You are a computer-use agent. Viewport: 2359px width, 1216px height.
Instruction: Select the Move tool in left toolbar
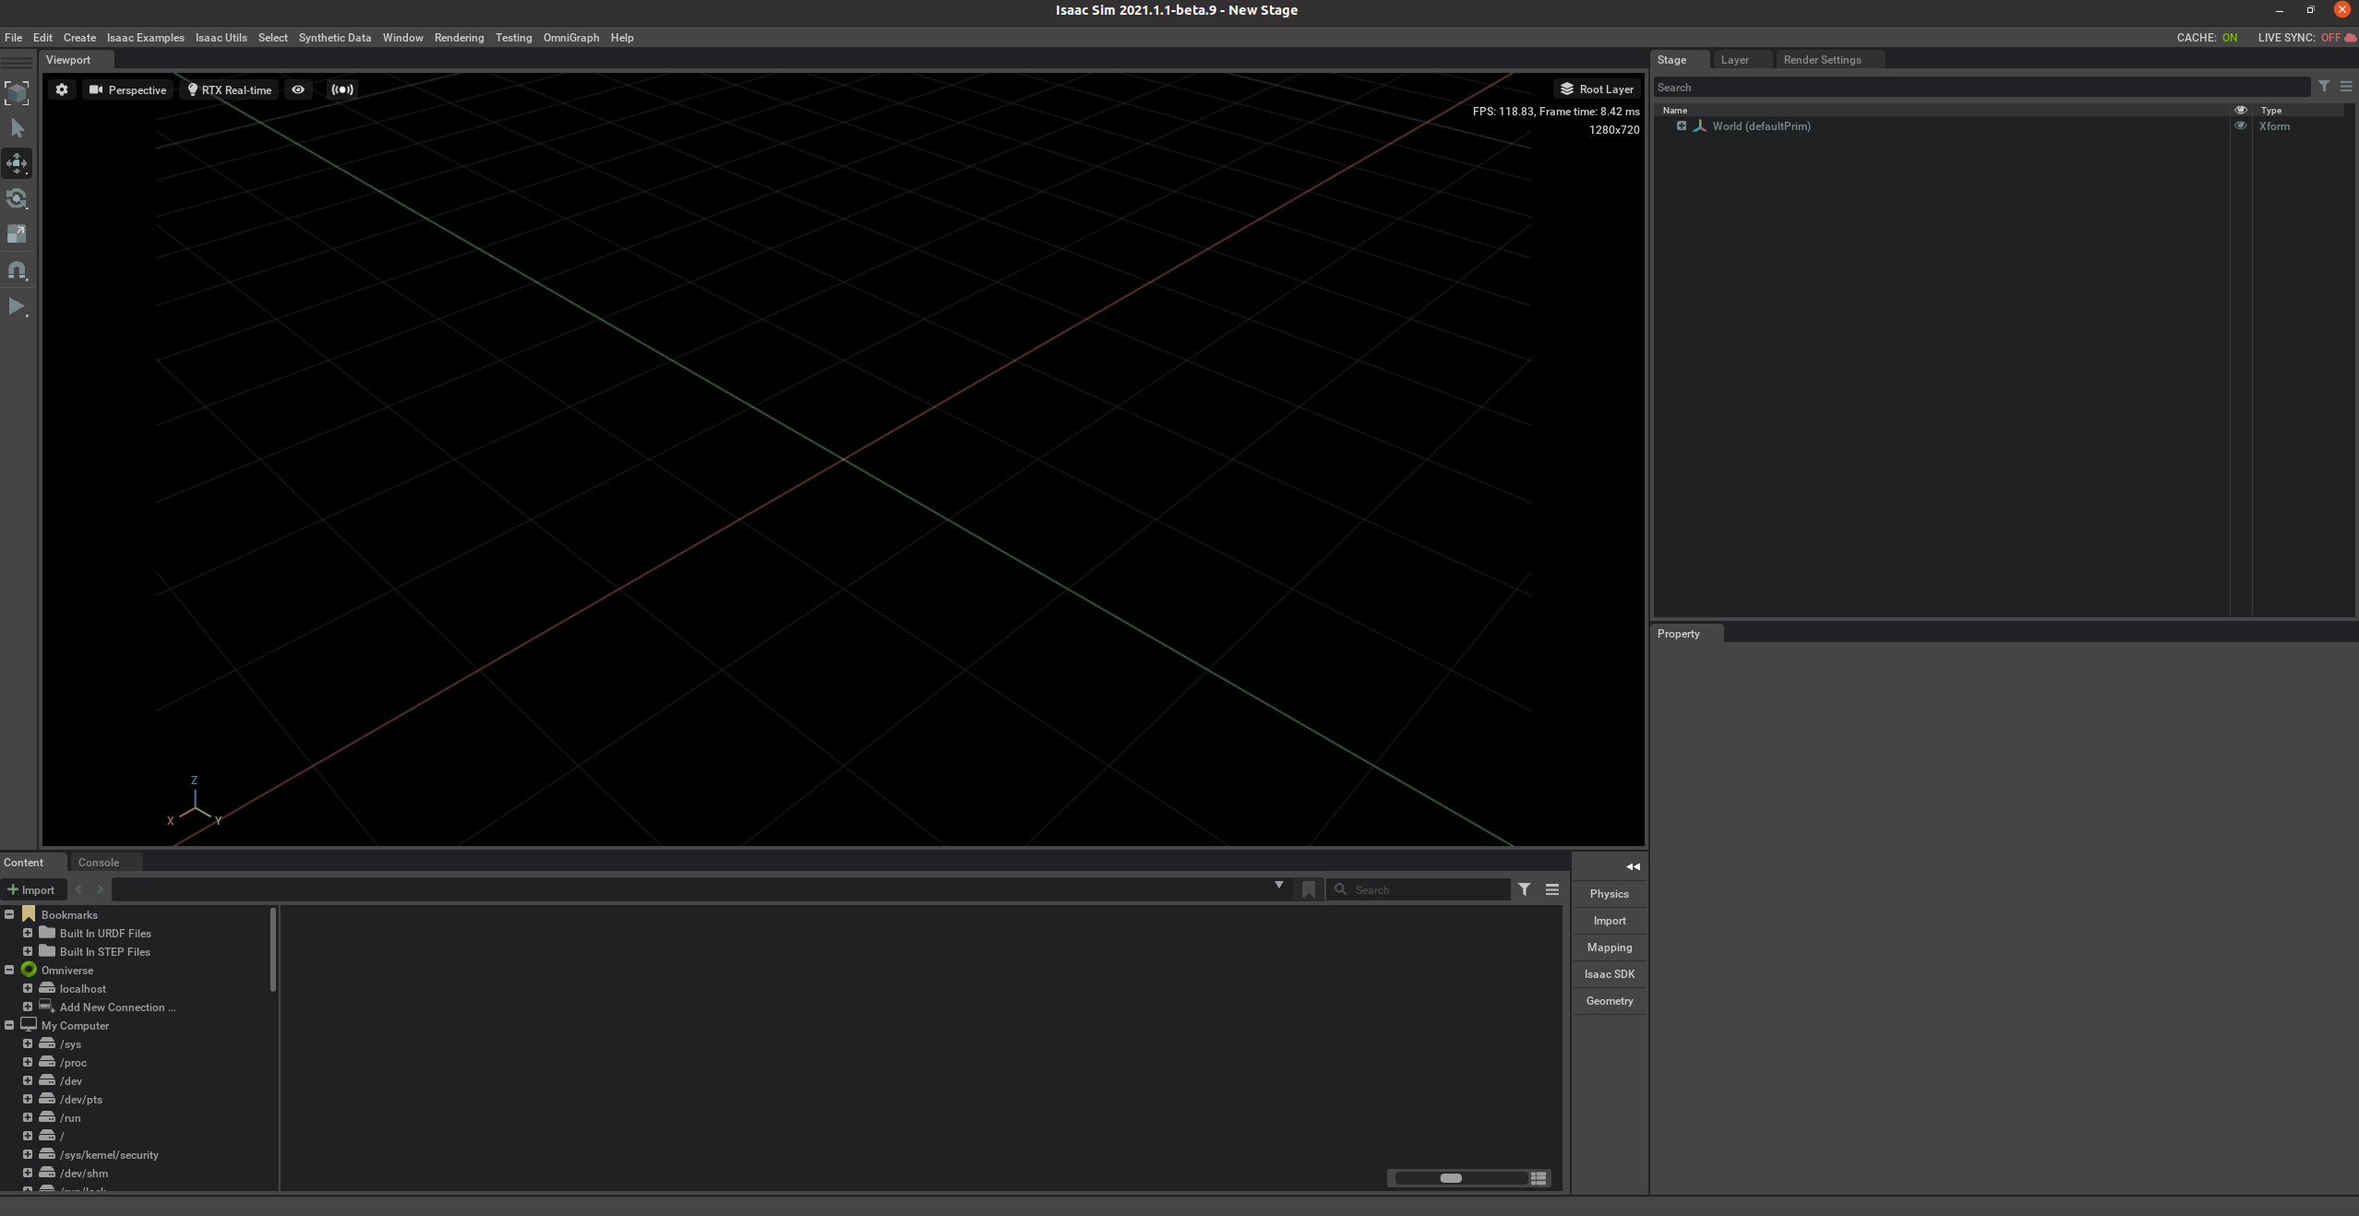(17, 163)
